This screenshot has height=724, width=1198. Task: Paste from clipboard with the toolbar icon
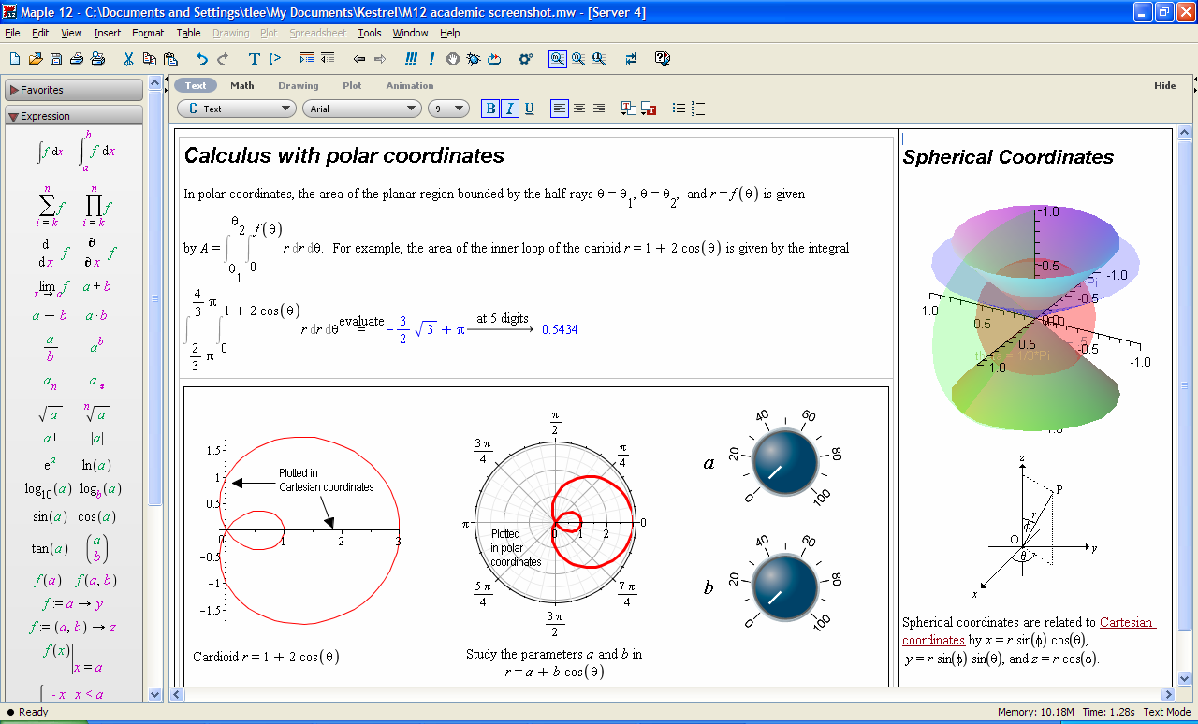[x=169, y=59]
